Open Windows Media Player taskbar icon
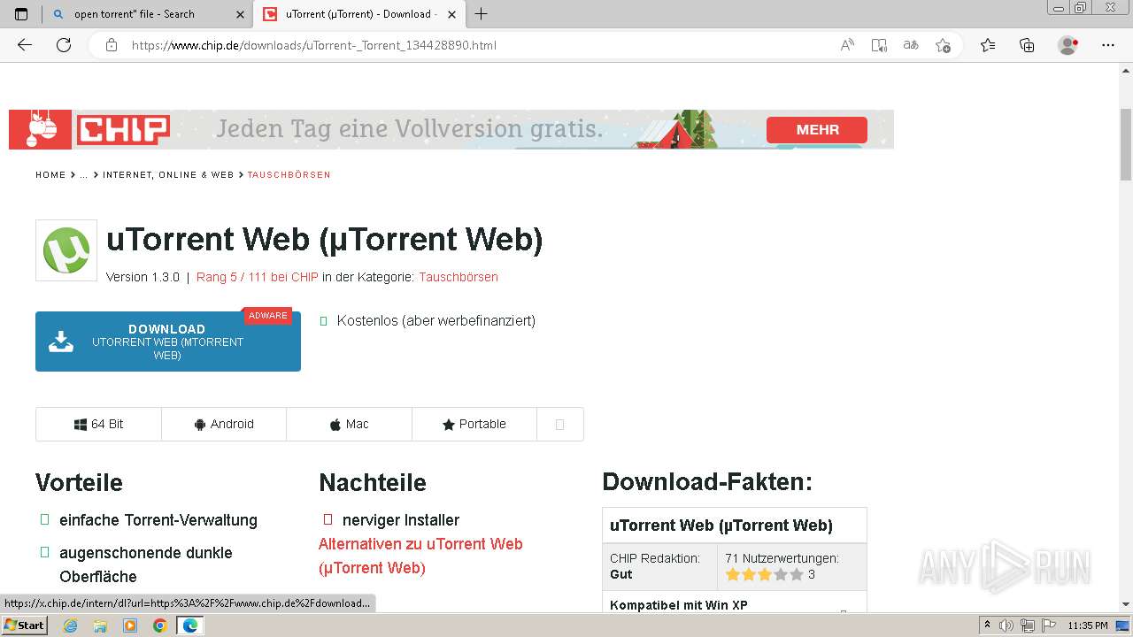 [x=130, y=625]
